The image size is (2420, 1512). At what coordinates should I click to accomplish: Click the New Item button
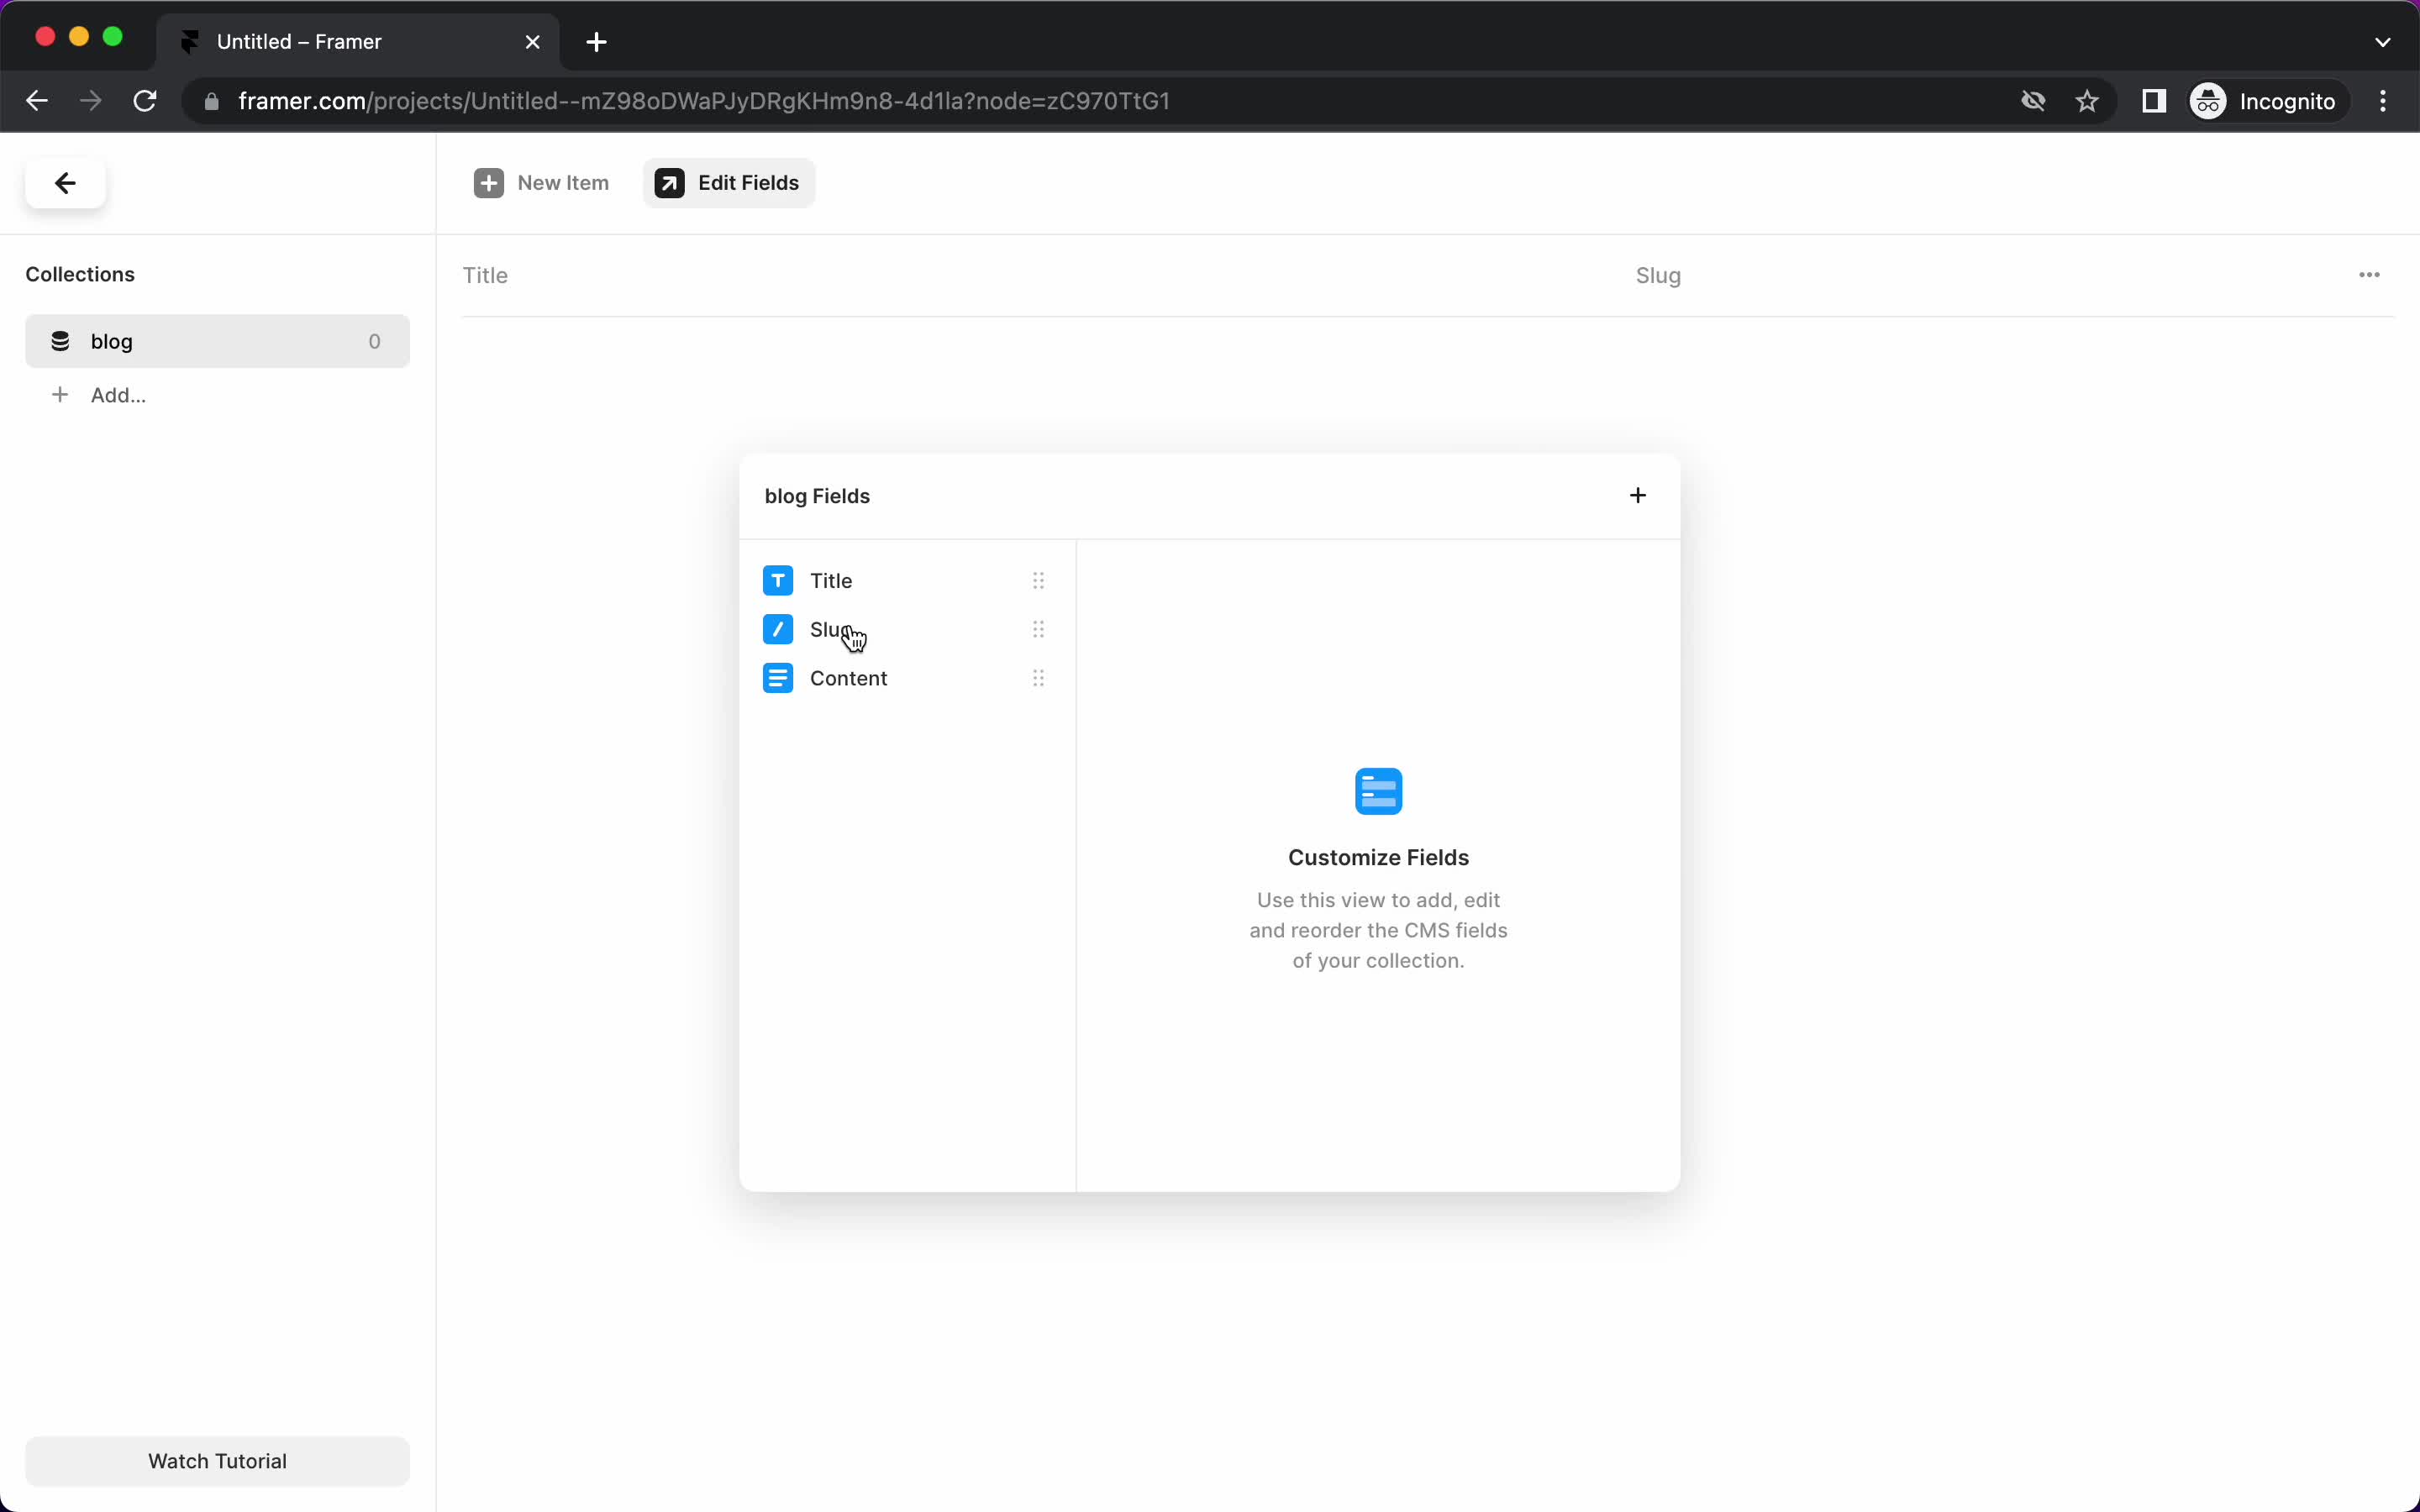(542, 181)
